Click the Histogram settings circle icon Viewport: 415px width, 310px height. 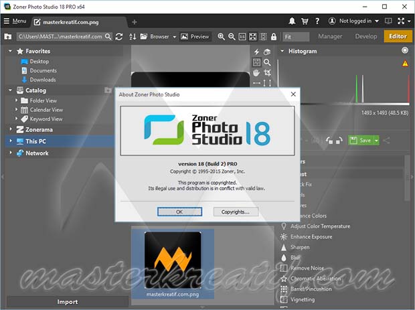(x=405, y=50)
